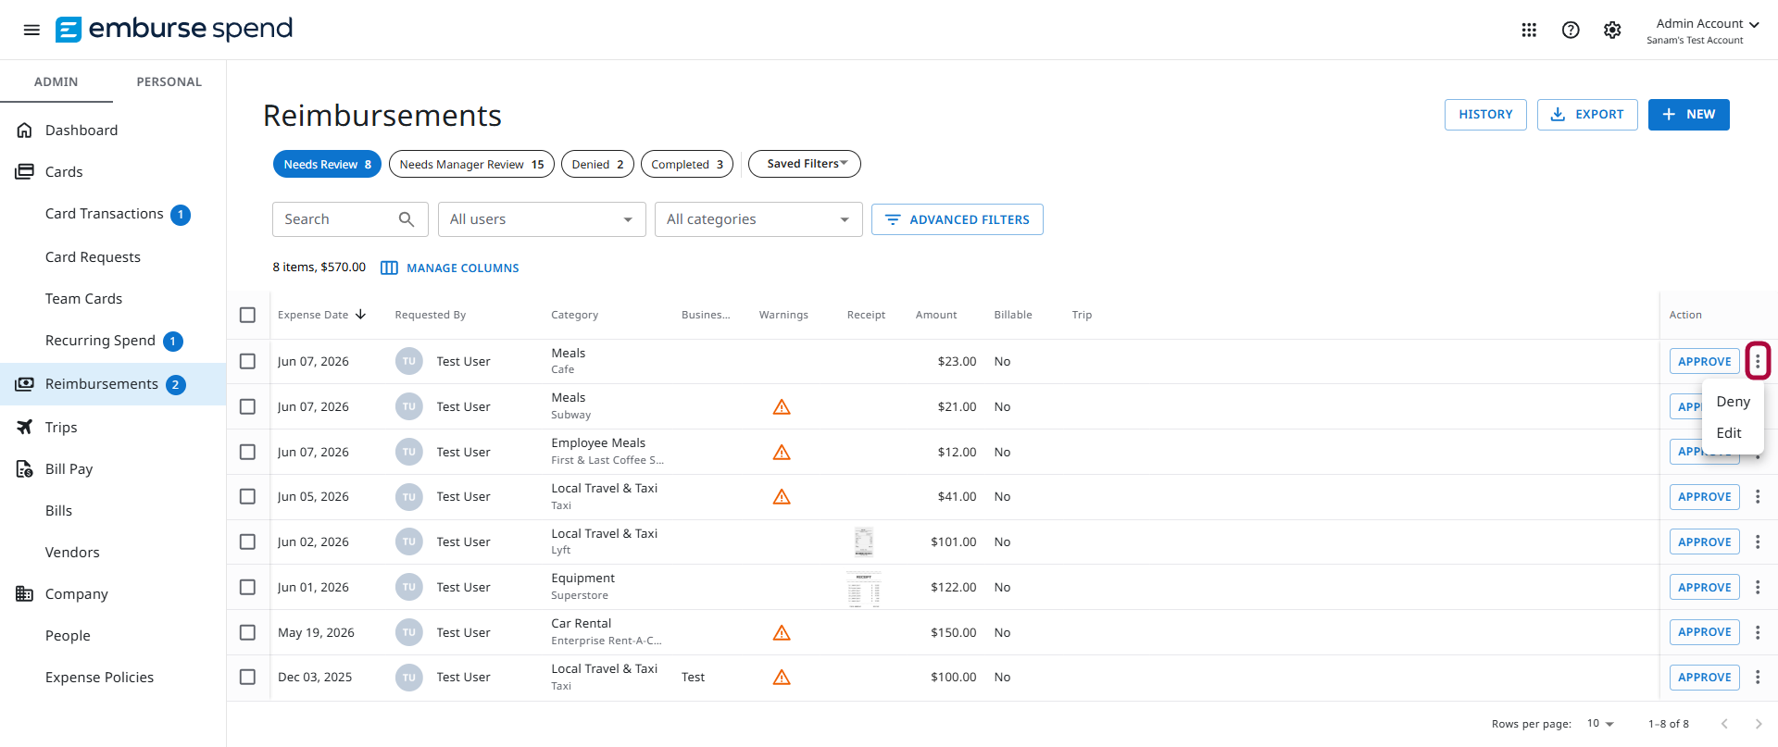
Task: Click the Manage Columns icon
Action: coord(389,268)
